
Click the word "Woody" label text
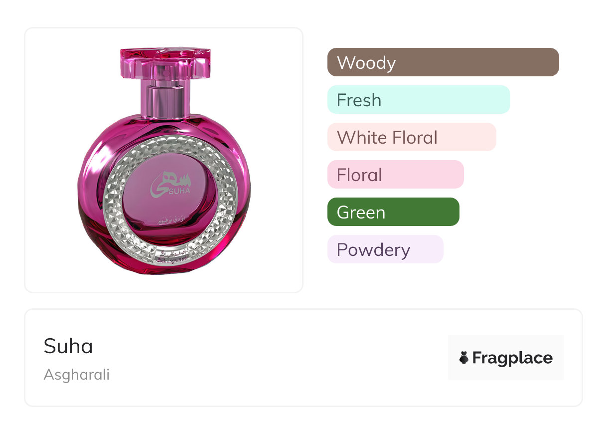point(366,63)
